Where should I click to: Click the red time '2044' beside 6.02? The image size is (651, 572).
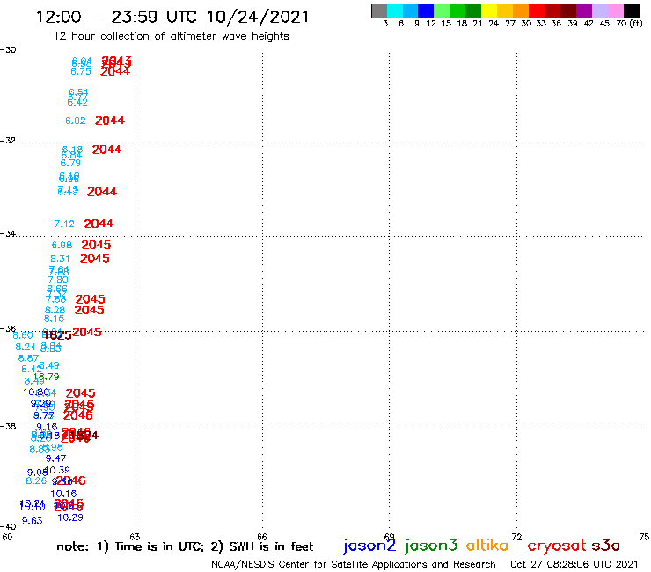pos(110,121)
